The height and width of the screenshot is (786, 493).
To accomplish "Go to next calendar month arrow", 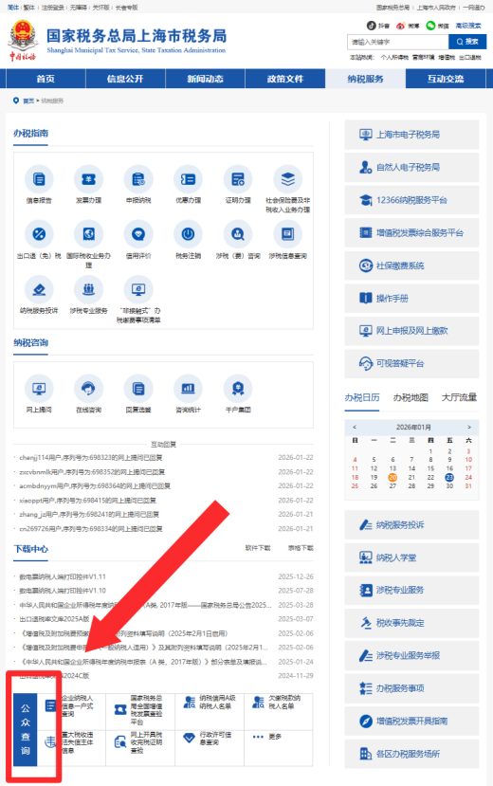I will (x=469, y=427).
